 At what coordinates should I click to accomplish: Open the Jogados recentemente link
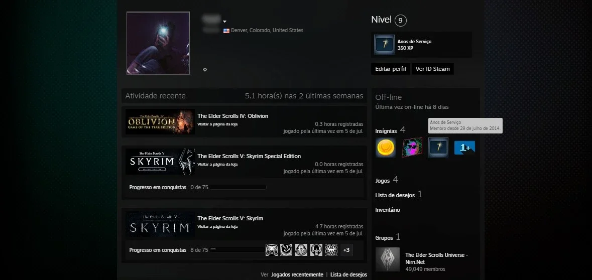[297, 274]
